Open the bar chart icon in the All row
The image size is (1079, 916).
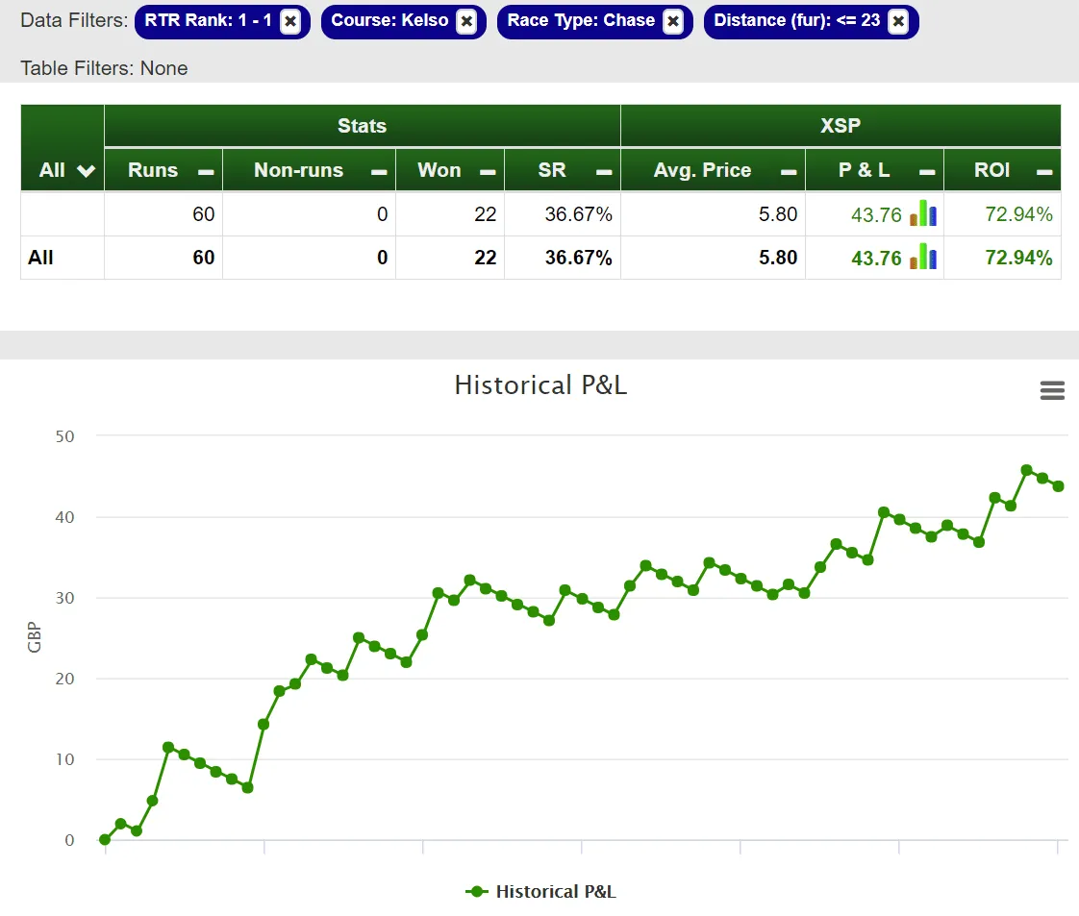923,258
